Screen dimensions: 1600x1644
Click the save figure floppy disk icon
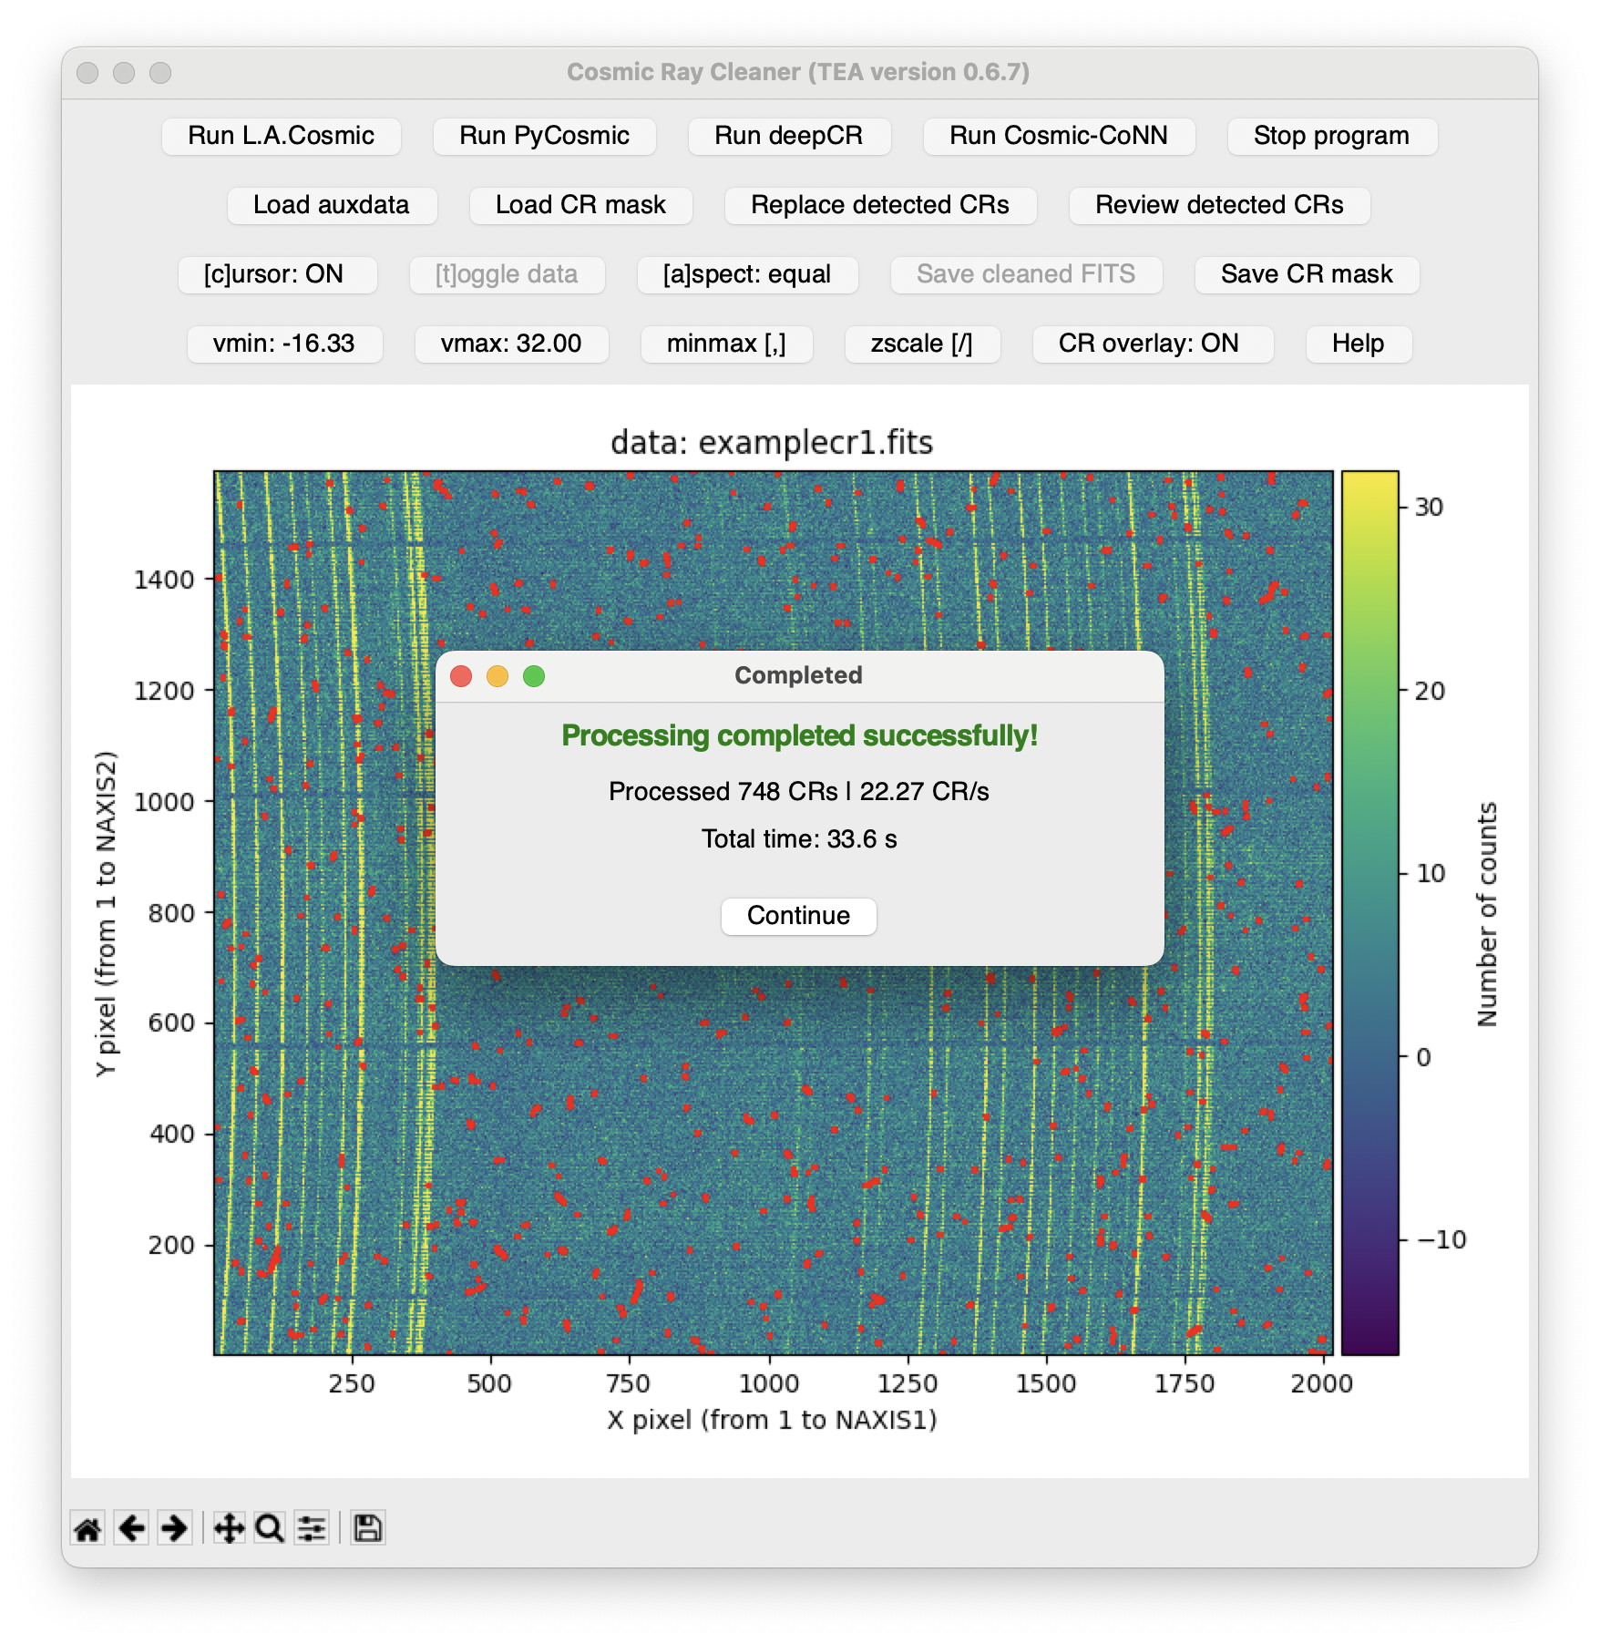point(367,1528)
